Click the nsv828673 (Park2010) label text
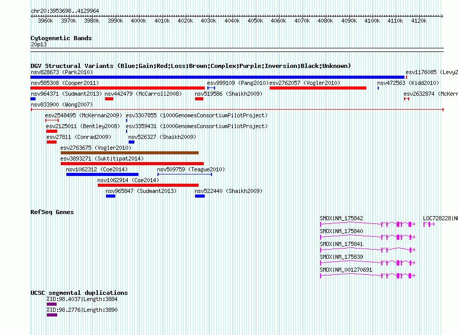The height and width of the screenshot is (335, 458). tap(62, 72)
